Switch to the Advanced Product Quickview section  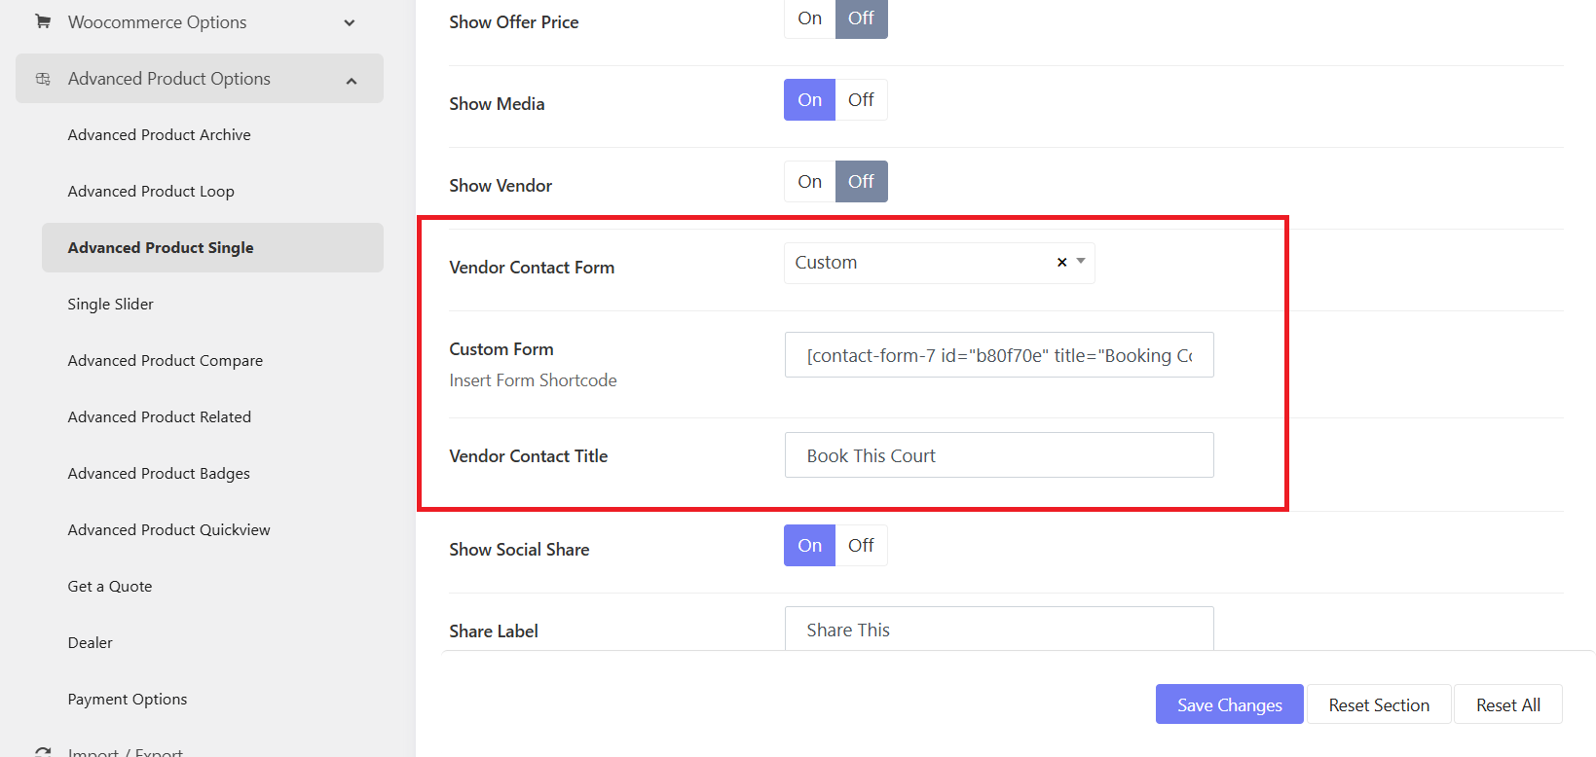tap(168, 529)
